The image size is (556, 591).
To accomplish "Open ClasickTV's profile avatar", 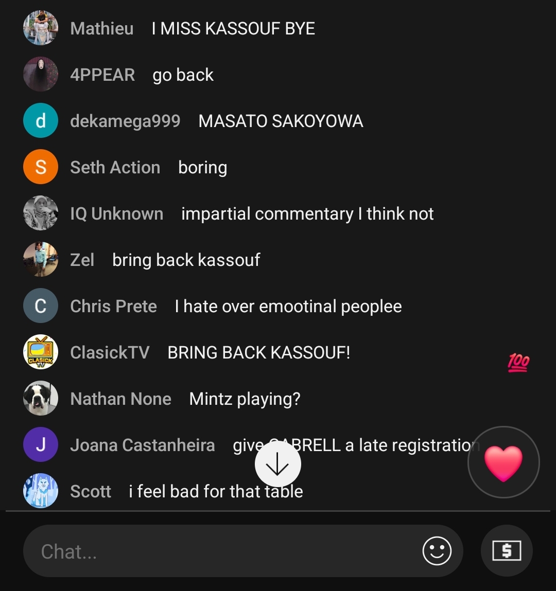I will pos(41,352).
